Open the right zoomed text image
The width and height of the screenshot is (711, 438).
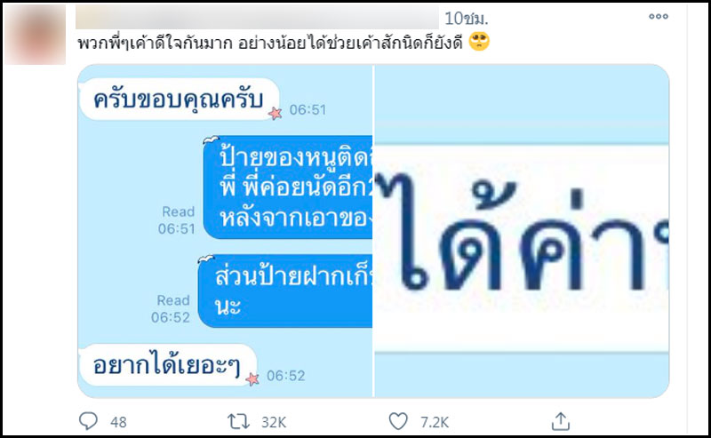[x=522, y=231]
